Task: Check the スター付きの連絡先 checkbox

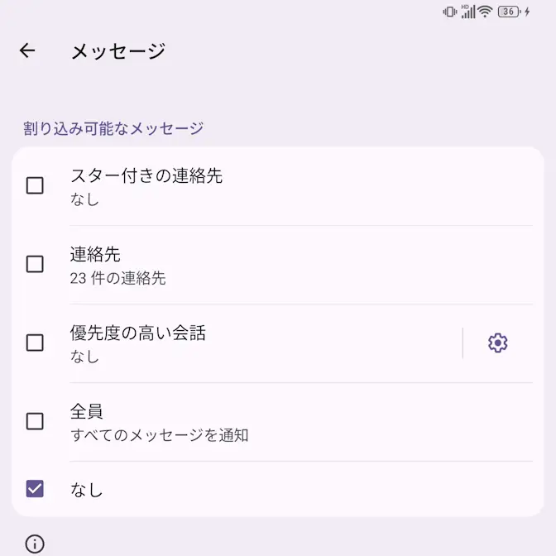Action: (x=35, y=185)
